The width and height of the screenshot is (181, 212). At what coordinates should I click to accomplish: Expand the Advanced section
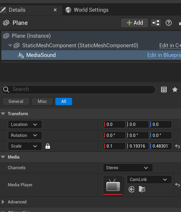pos(3,202)
